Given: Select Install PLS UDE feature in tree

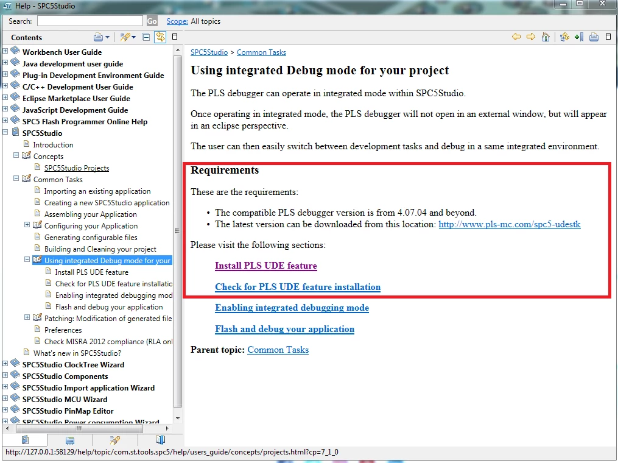Looking at the screenshot, I should pos(91,272).
